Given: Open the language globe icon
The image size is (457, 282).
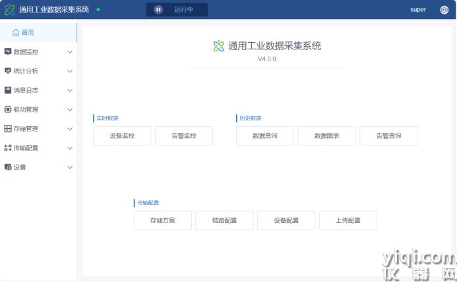Looking at the screenshot, I should (x=444, y=10).
